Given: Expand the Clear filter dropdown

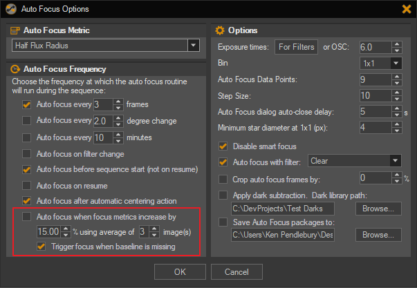Looking at the screenshot, I should tap(396, 160).
